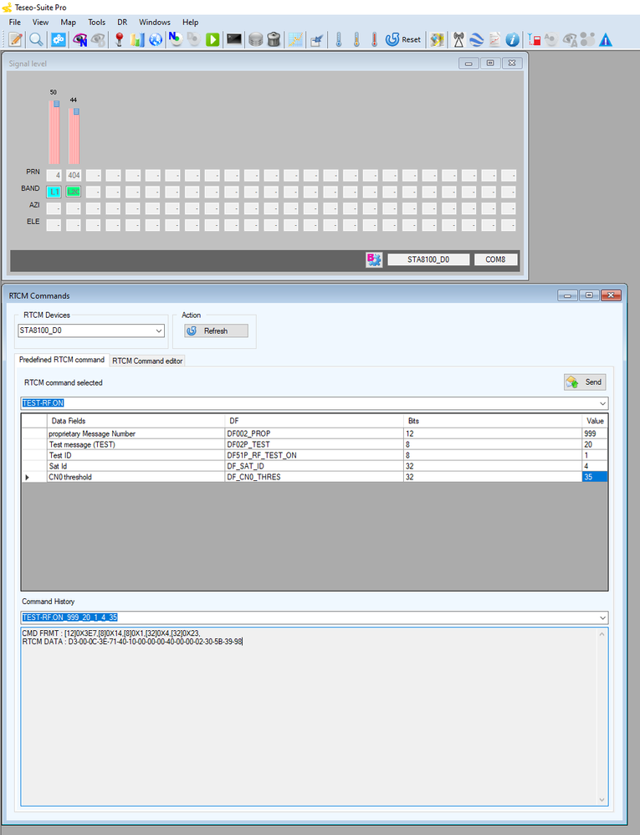Select the red thermometer icon

click(x=374, y=39)
